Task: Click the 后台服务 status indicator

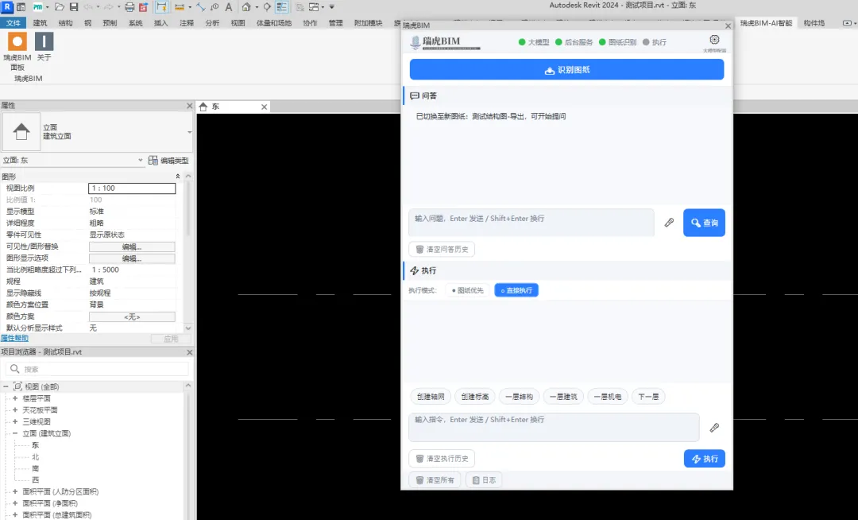Action: [x=574, y=42]
